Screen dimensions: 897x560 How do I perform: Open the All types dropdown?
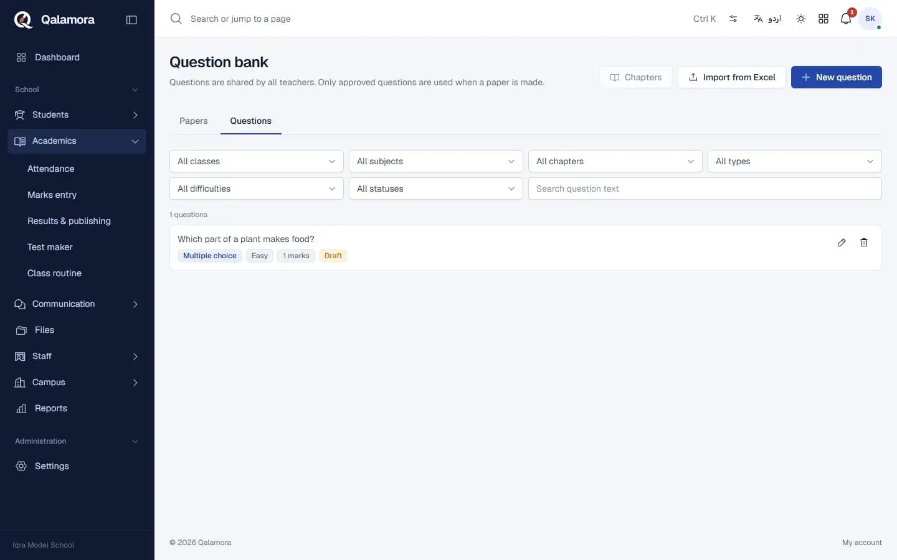(x=795, y=161)
